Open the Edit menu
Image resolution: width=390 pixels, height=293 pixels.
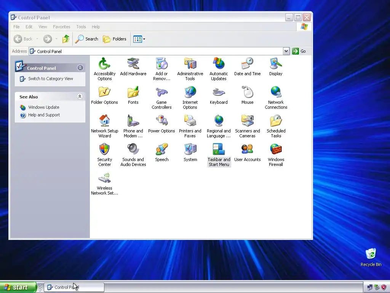click(x=29, y=27)
